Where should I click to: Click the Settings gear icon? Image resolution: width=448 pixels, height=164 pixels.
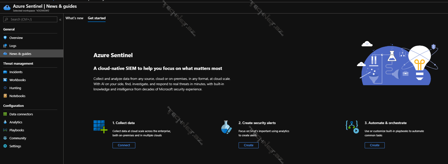coord(5,146)
